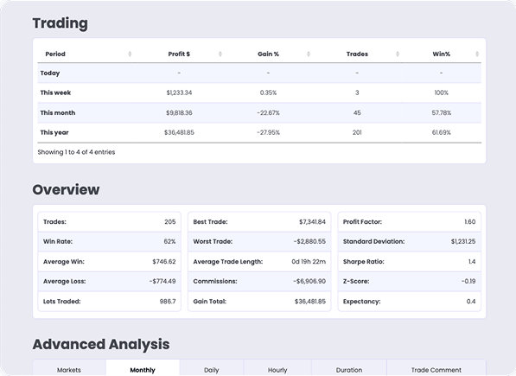This screenshot has height=376, width=516.
Task: Switch to the Daily tab
Action: pos(211,370)
